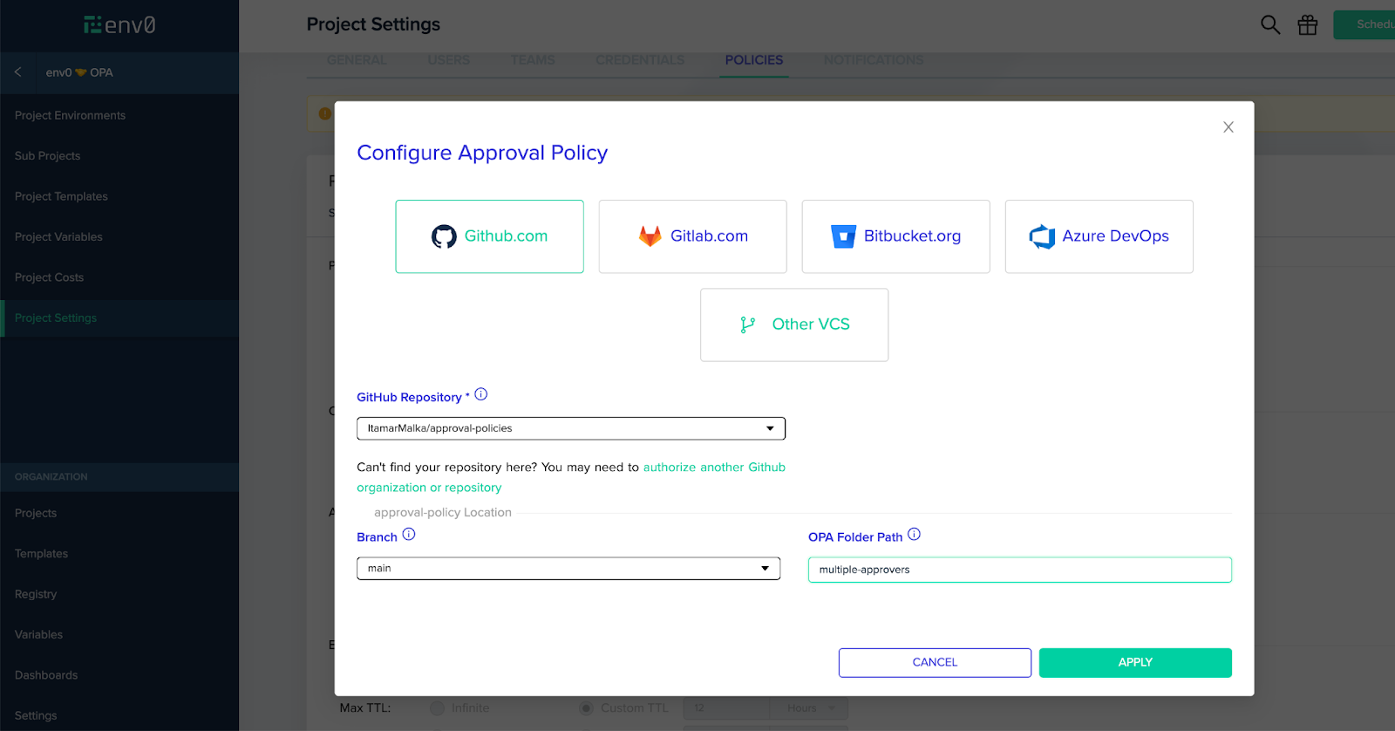Screen dimensions: 1395x731
Task: Choose the Other VCS card
Action: coord(794,325)
